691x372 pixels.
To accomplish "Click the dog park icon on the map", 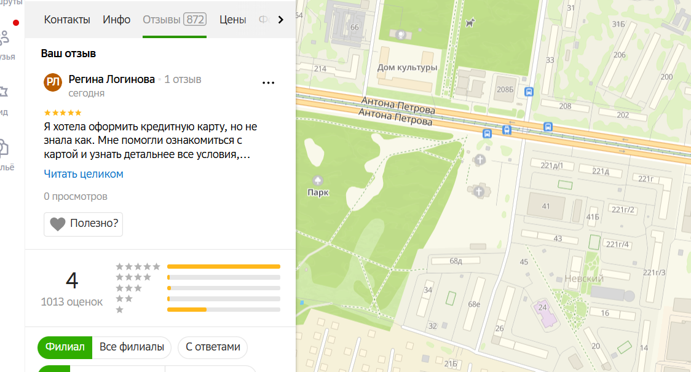I will (x=470, y=22).
